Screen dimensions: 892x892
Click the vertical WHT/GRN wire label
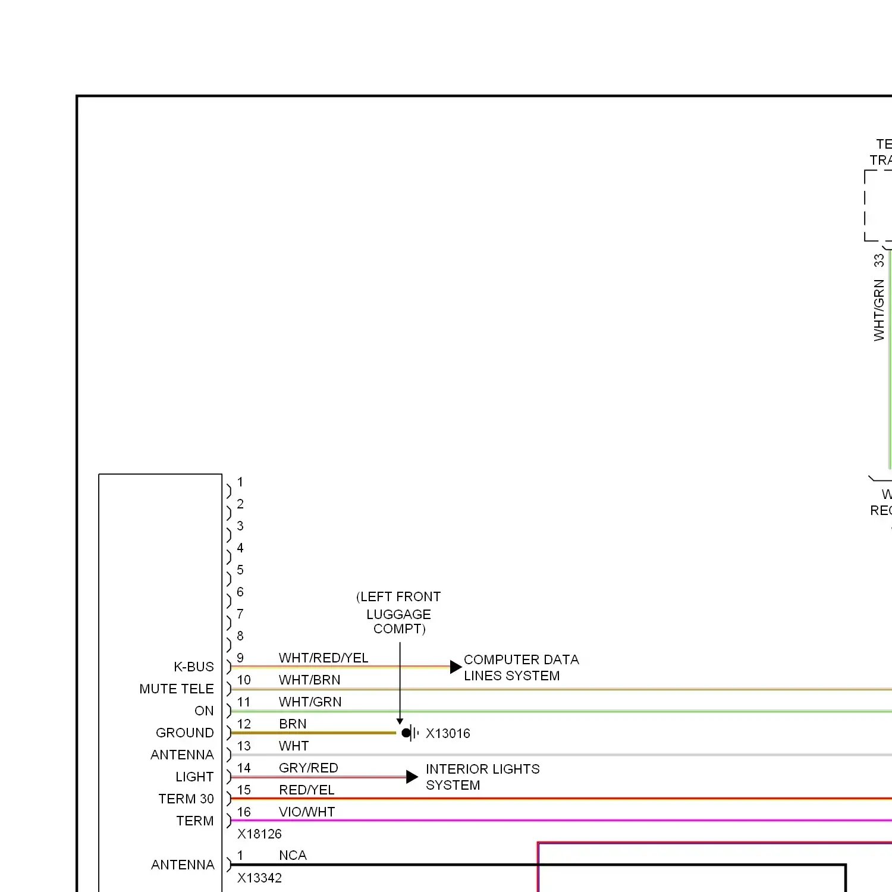click(879, 310)
